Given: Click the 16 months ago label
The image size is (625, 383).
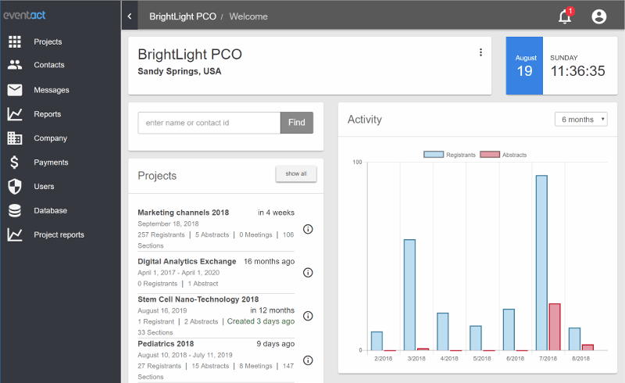Looking at the screenshot, I should click(x=269, y=261).
